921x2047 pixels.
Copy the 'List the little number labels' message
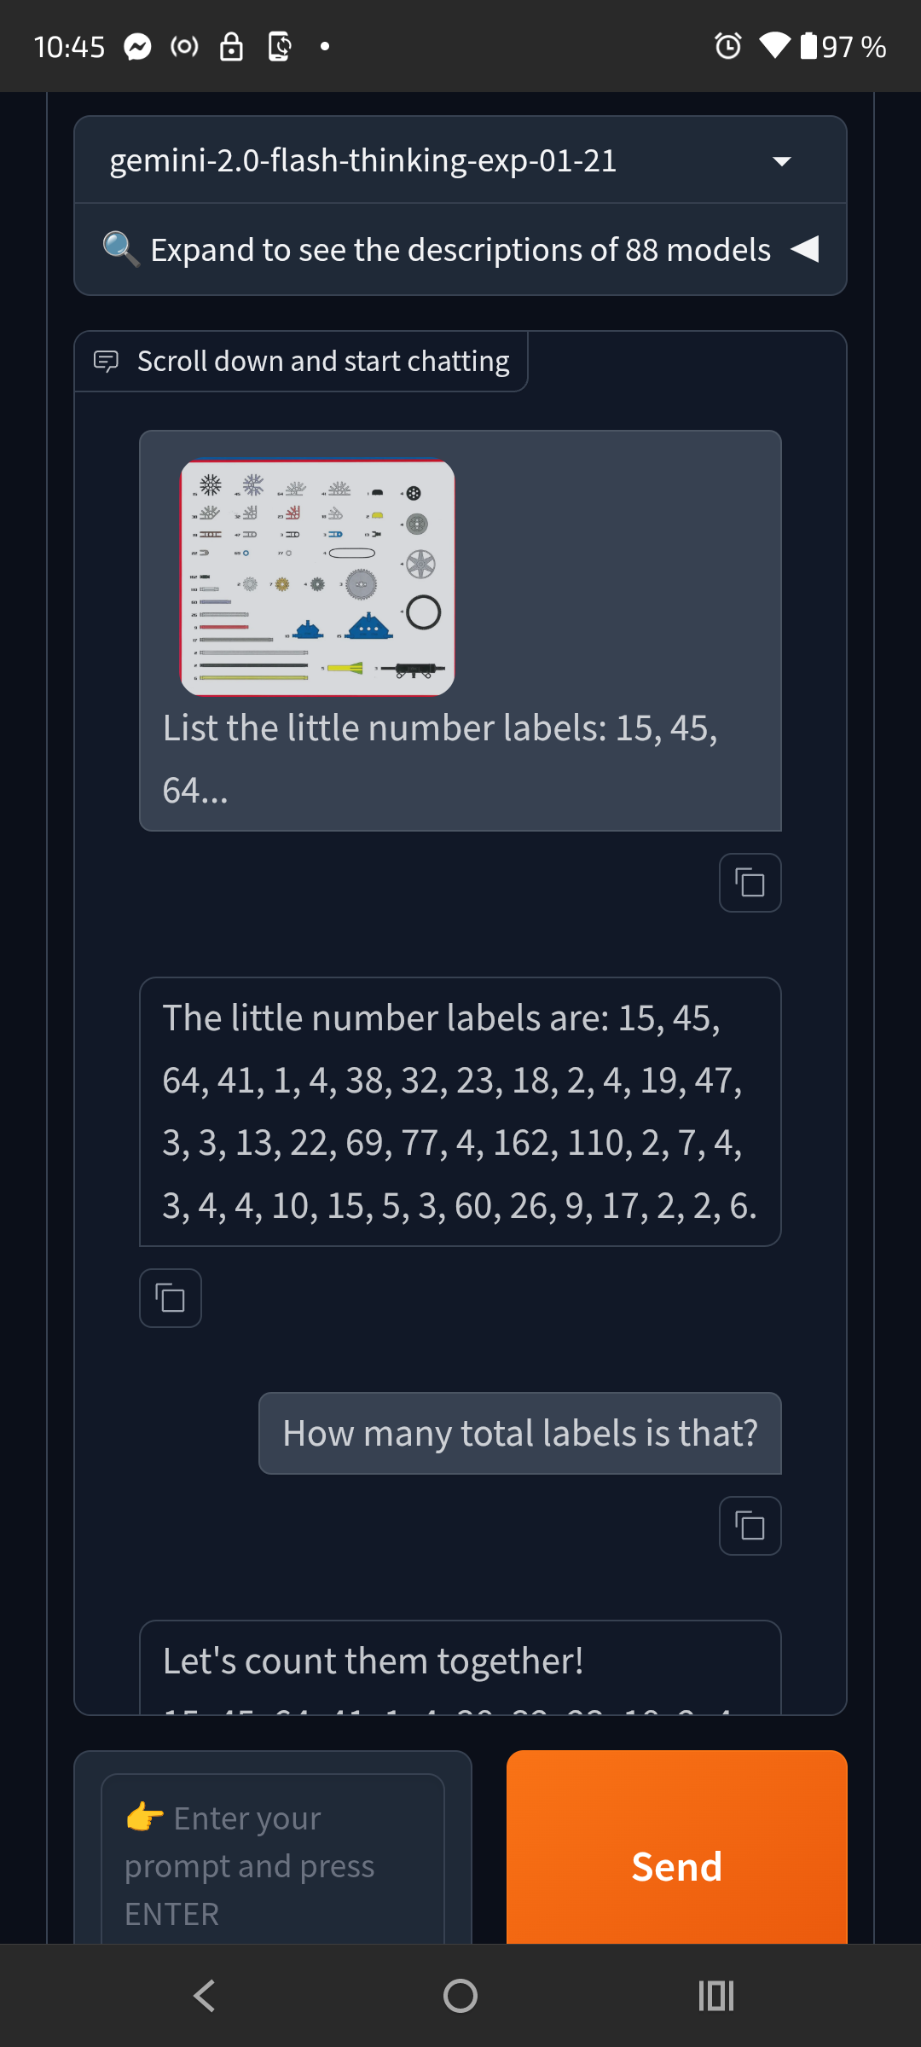(750, 883)
